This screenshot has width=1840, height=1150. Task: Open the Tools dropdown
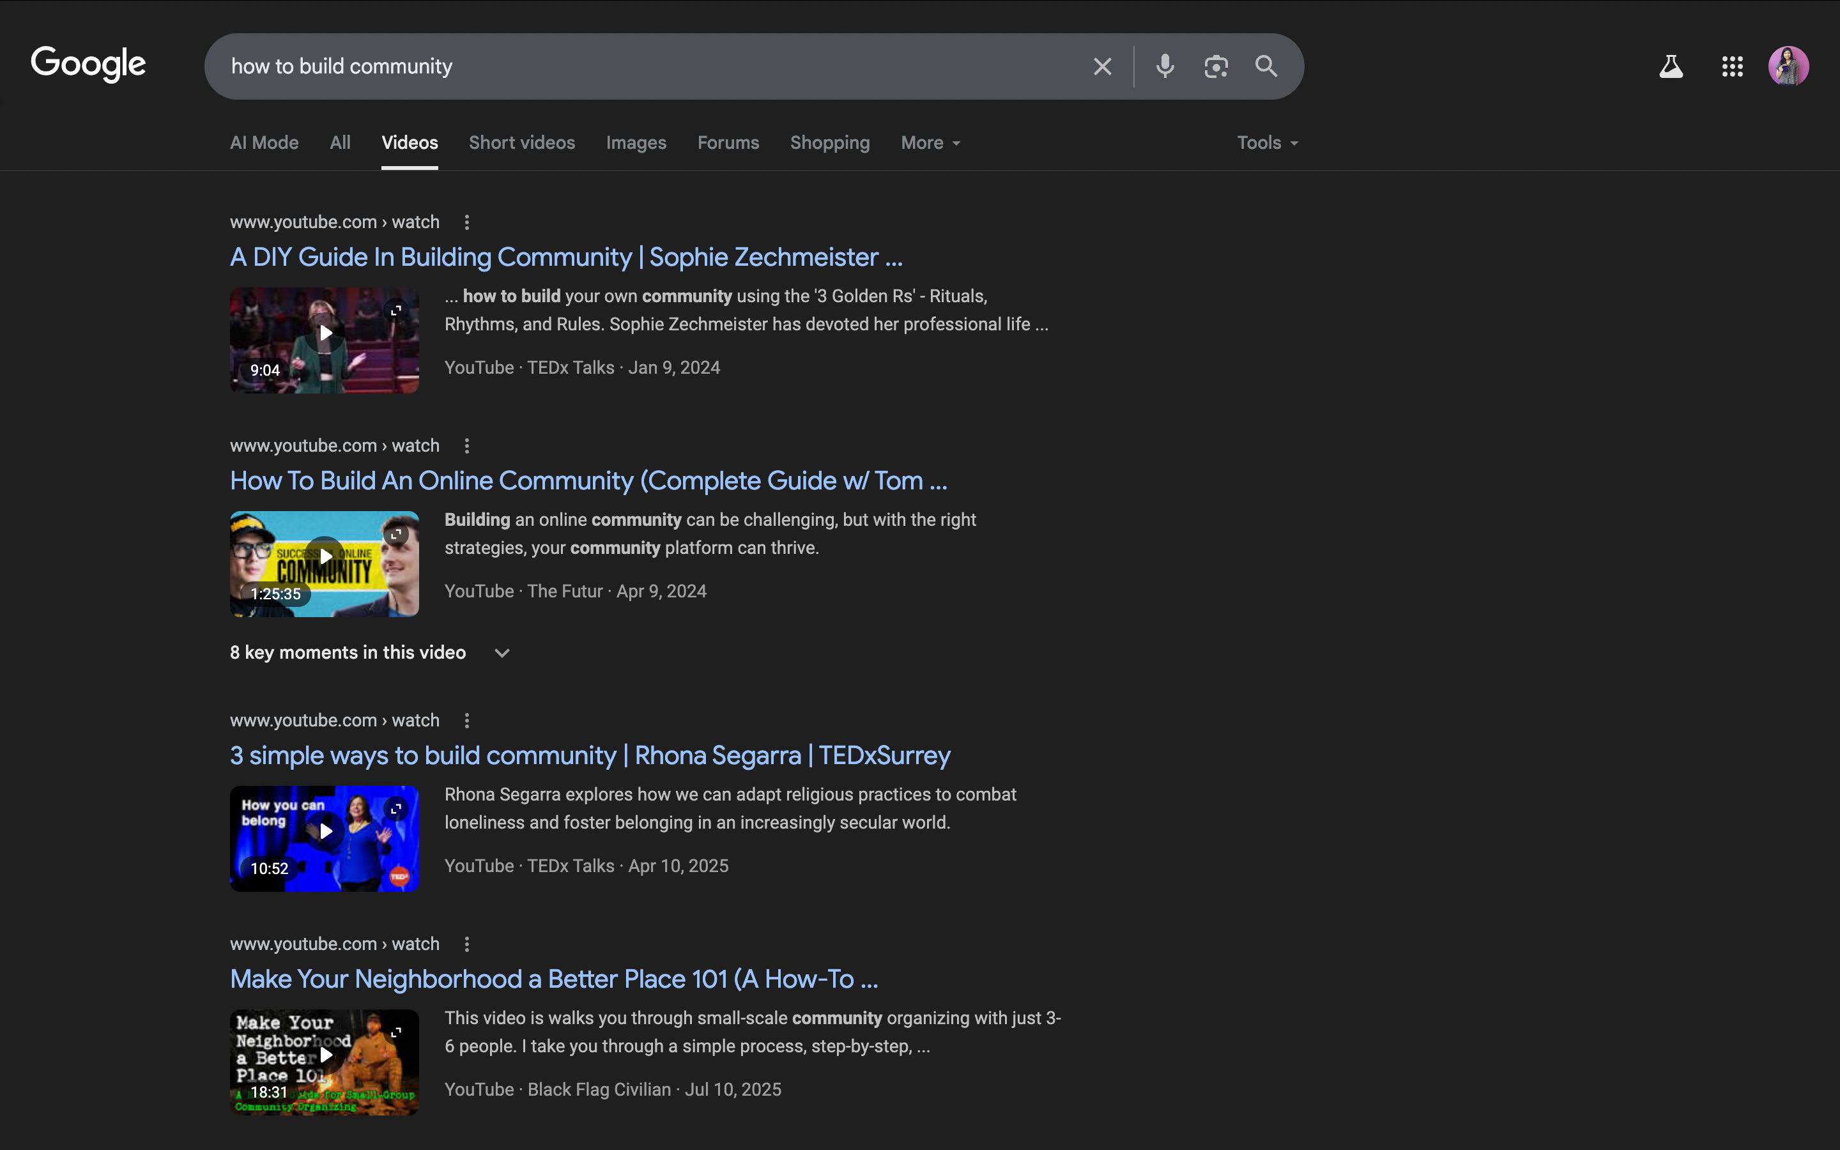[x=1267, y=143]
